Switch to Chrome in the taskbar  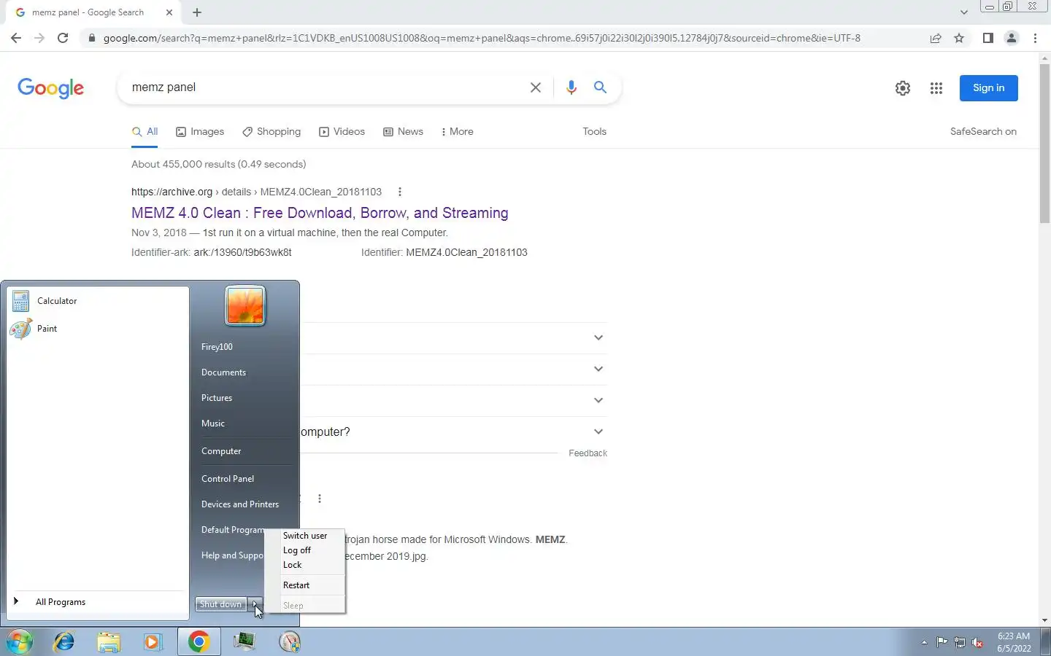(x=199, y=641)
